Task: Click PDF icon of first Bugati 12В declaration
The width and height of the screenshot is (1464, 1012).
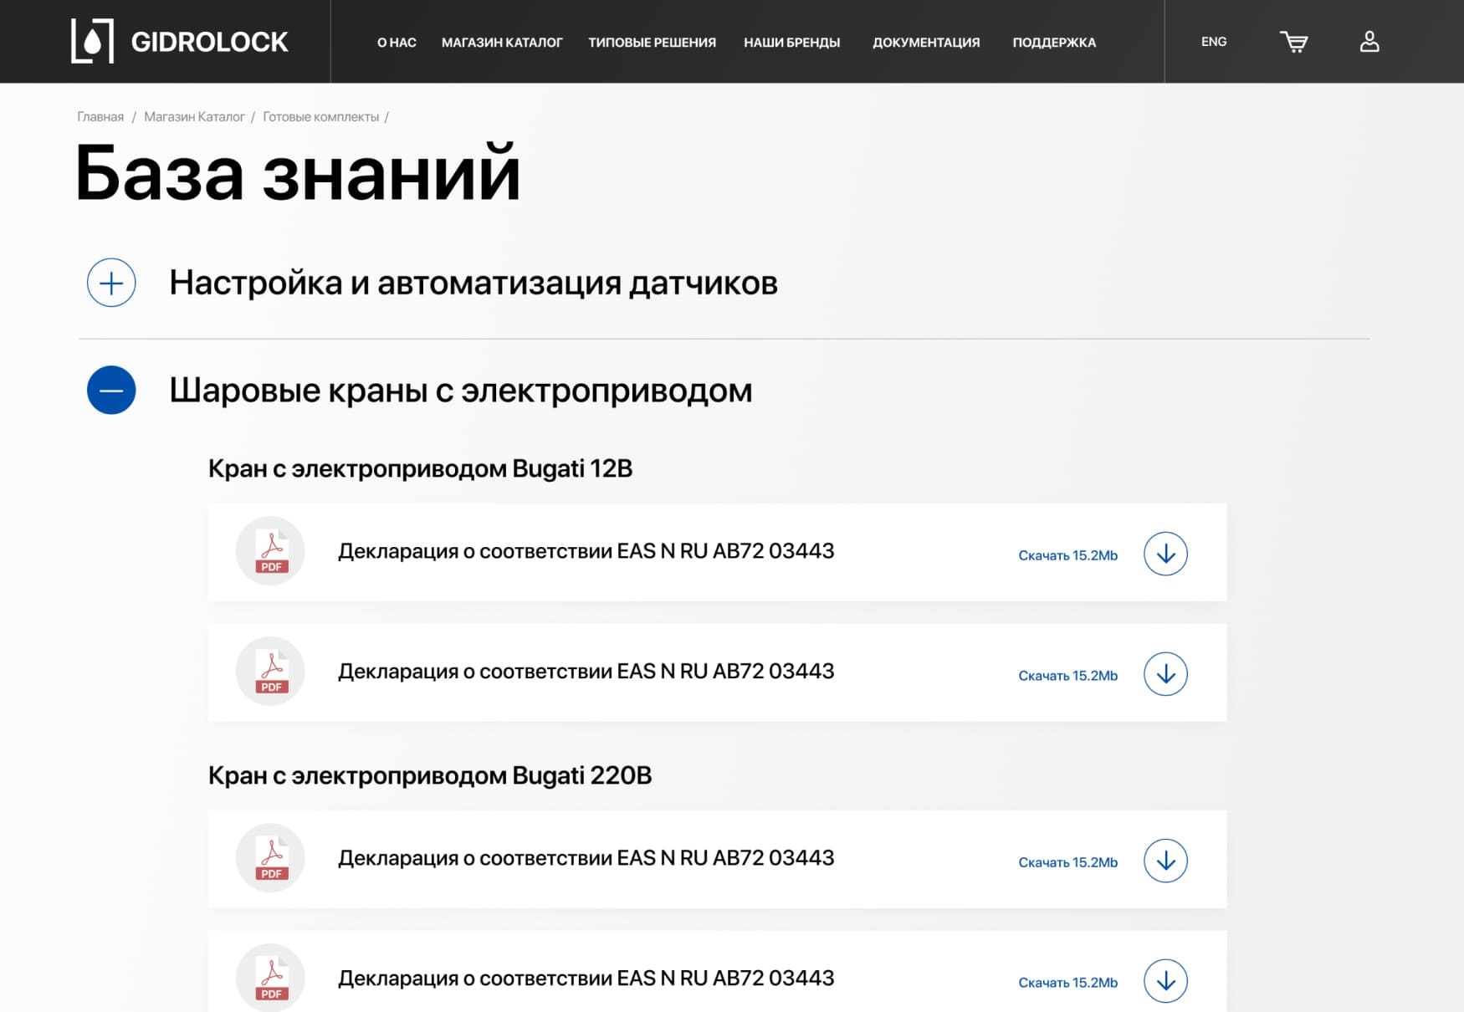Action: (x=270, y=550)
